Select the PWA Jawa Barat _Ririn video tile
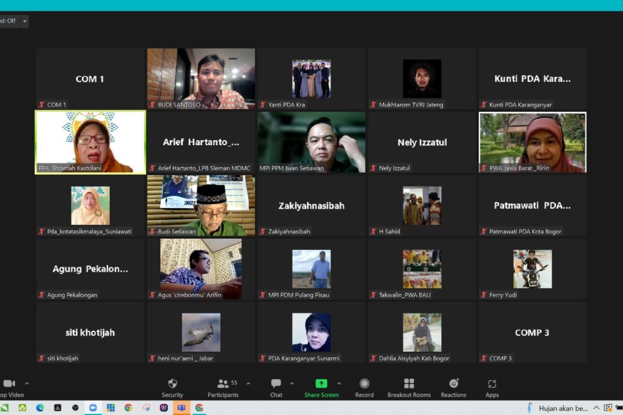Image resolution: width=623 pixels, height=415 pixels. (x=533, y=142)
